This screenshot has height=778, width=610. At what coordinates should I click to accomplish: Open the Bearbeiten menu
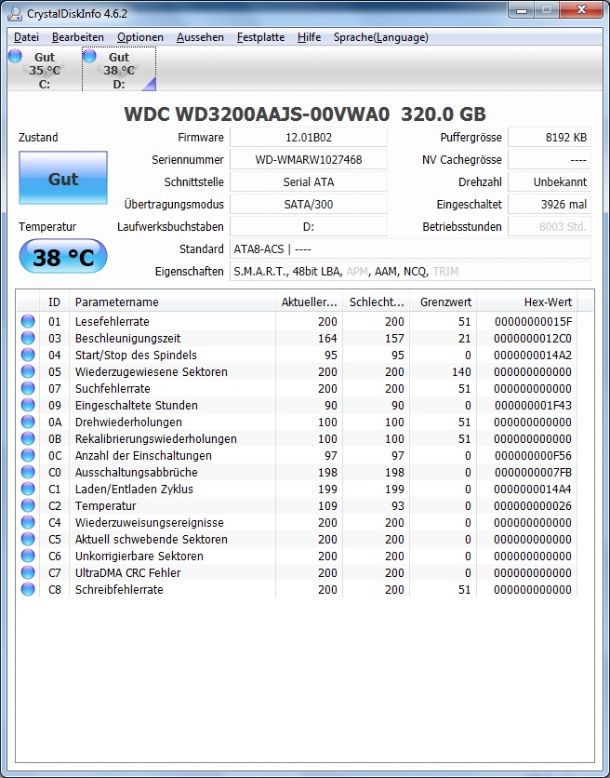tap(78, 37)
